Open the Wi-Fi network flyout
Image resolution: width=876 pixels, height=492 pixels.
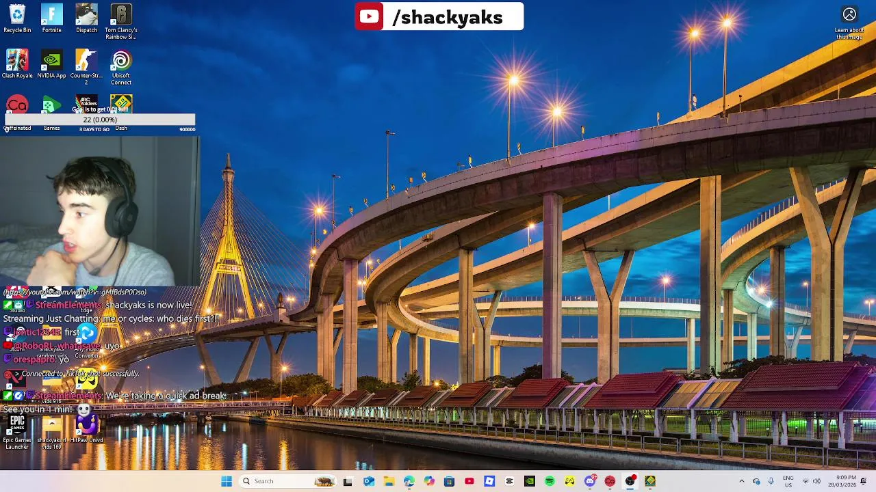806,481
